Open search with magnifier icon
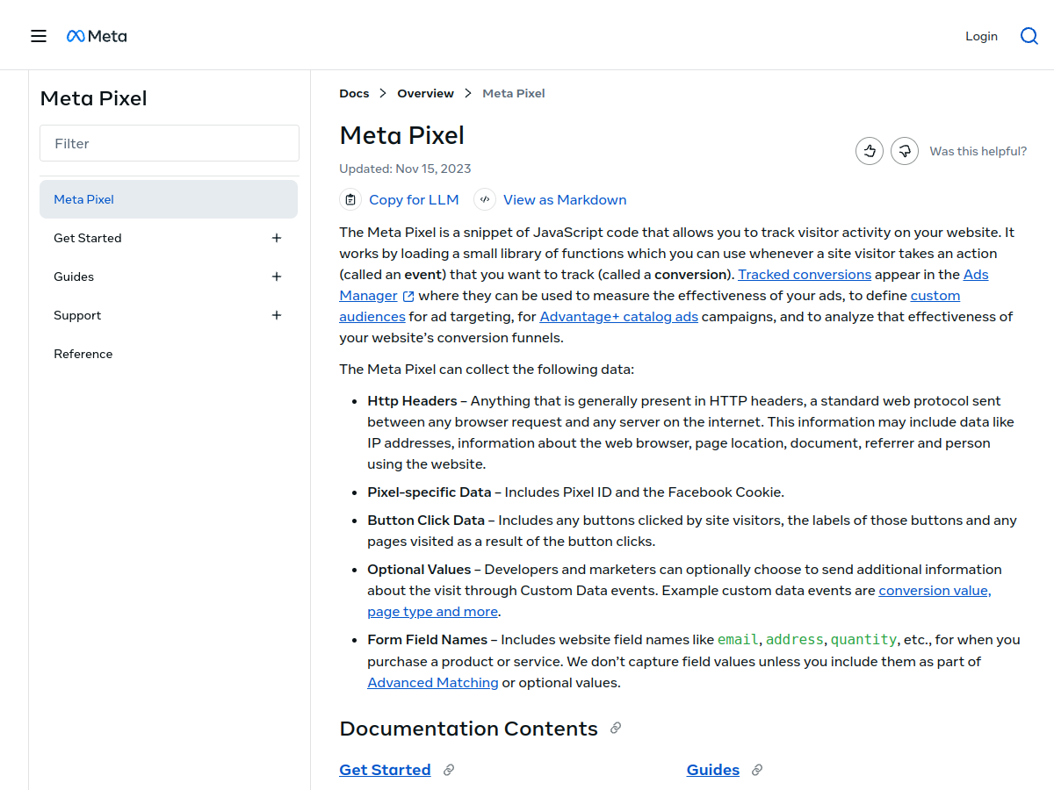The width and height of the screenshot is (1054, 790). click(1029, 36)
